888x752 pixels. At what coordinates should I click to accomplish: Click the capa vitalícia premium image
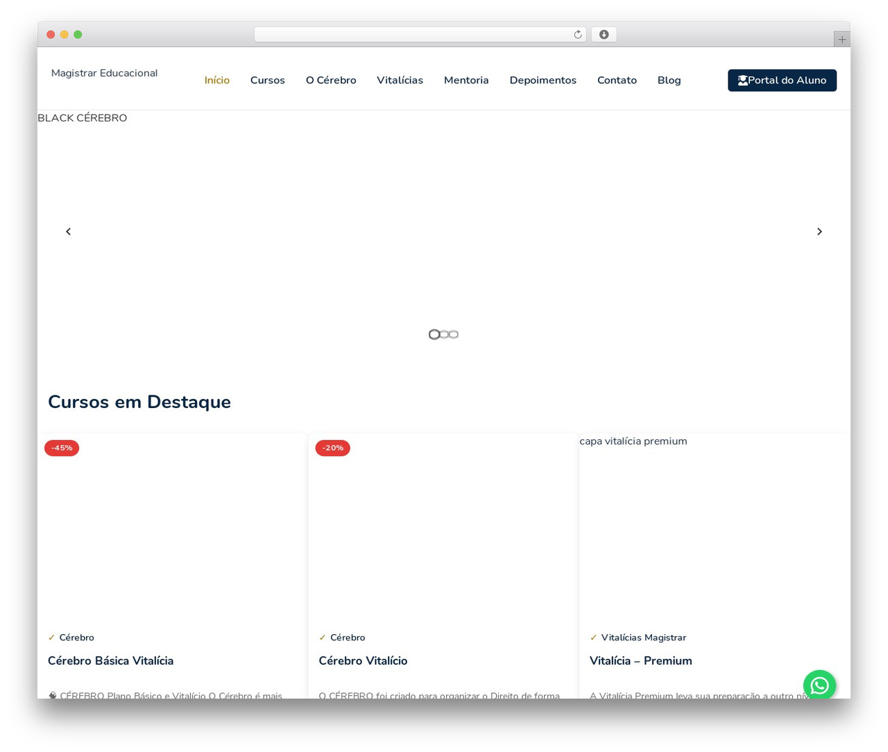coord(713,527)
